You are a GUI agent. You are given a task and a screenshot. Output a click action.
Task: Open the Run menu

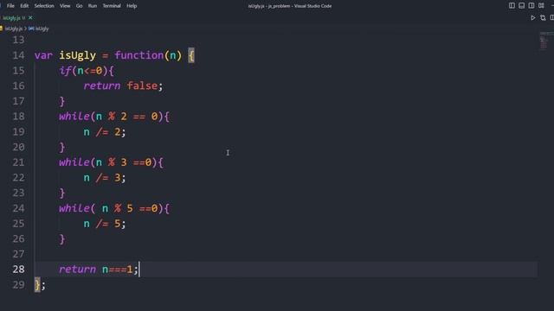coord(93,6)
